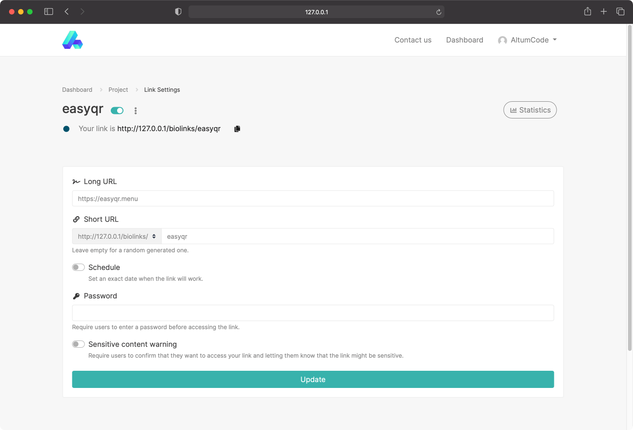Click the AltumCode logo icon

72,40
